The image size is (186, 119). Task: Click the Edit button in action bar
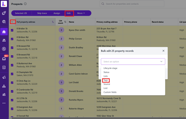tap(69, 13)
